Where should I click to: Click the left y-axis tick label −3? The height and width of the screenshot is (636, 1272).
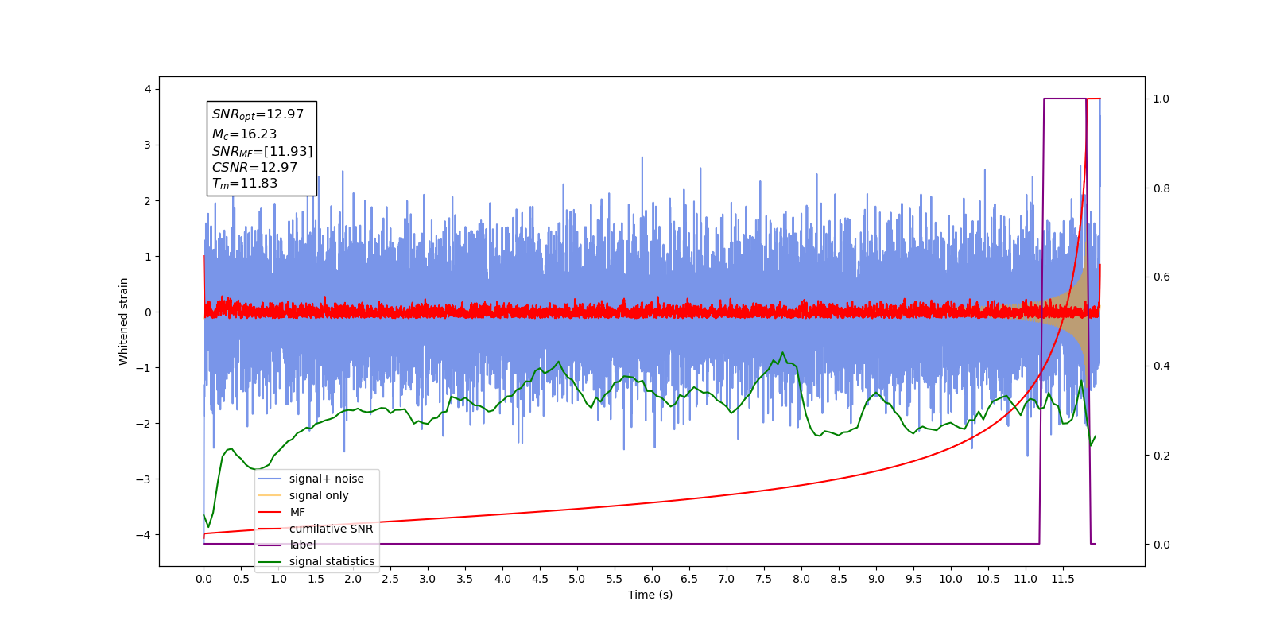pos(143,479)
